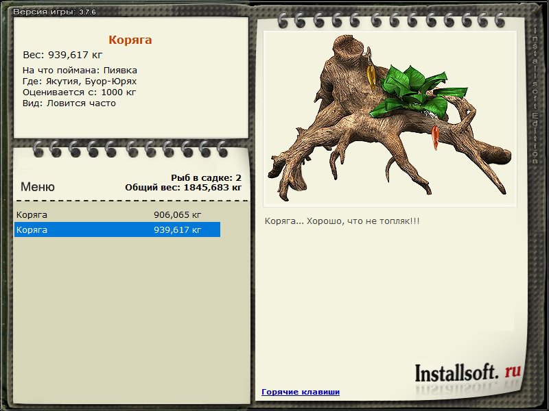Click the Коряга title heading

pos(130,40)
